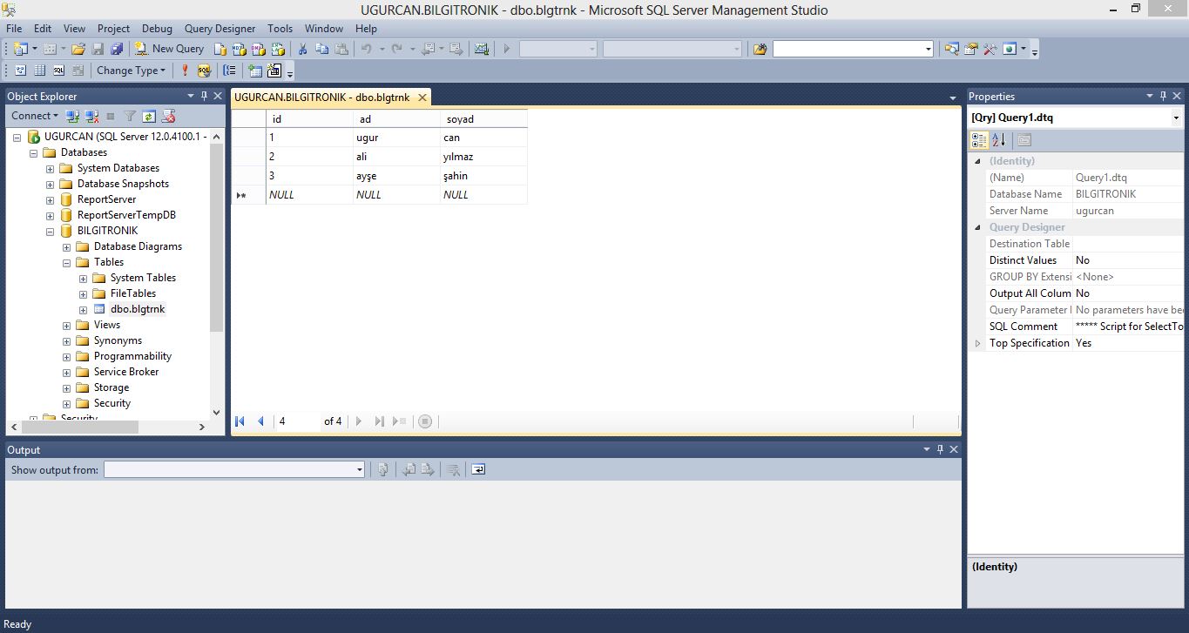Screen dimensions: 1189x633
Task: Click the Add New Derived Table icon
Action: (x=274, y=71)
